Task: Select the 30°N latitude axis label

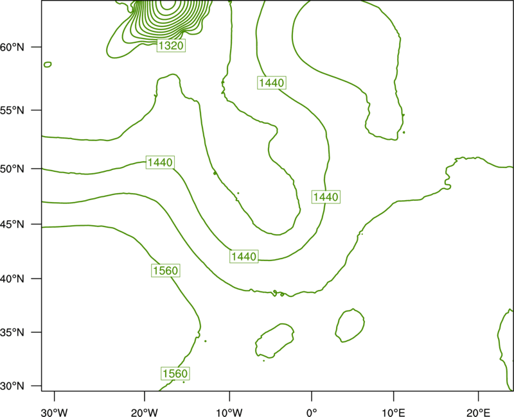Action: coord(12,386)
